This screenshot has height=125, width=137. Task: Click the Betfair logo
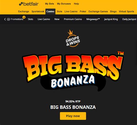(29, 4)
